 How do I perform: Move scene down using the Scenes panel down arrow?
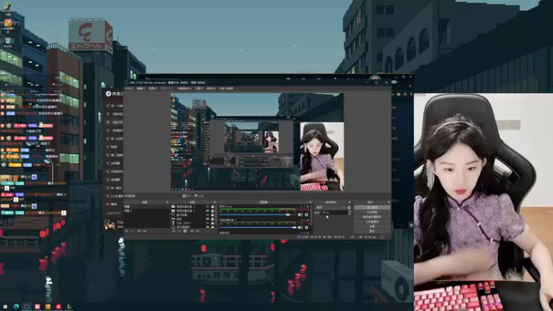point(144,231)
